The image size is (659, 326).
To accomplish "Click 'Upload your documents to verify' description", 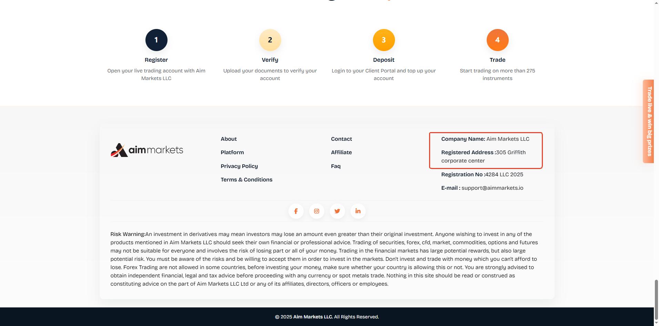I will pos(270,75).
